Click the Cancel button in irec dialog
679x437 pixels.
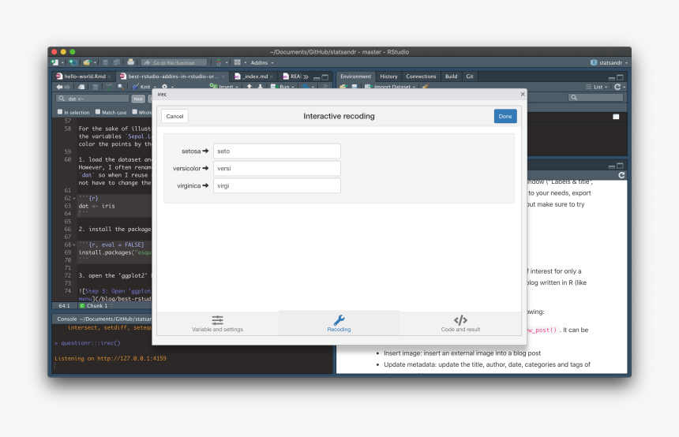(x=174, y=117)
